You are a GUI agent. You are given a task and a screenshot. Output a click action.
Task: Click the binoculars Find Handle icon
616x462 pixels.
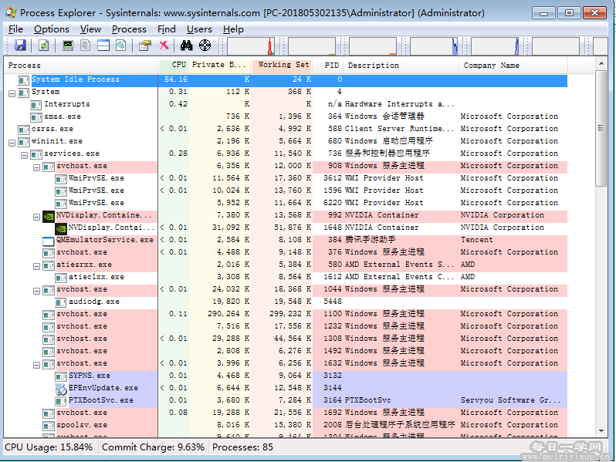click(x=186, y=46)
